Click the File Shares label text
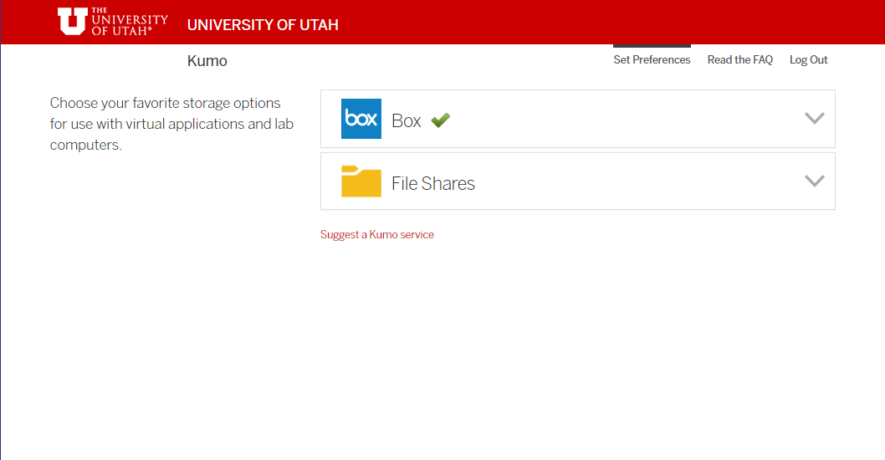The width and height of the screenshot is (885, 460). coord(433,183)
